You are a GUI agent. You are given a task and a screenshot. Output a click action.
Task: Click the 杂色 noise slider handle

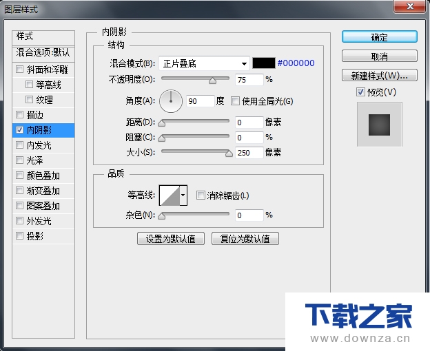pyautogui.click(x=162, y=215)
